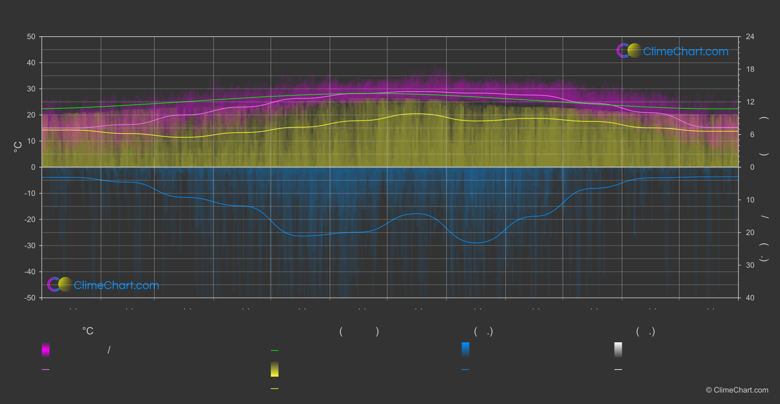Toggle the magenta gradient legend swatch

coord(46,350)
